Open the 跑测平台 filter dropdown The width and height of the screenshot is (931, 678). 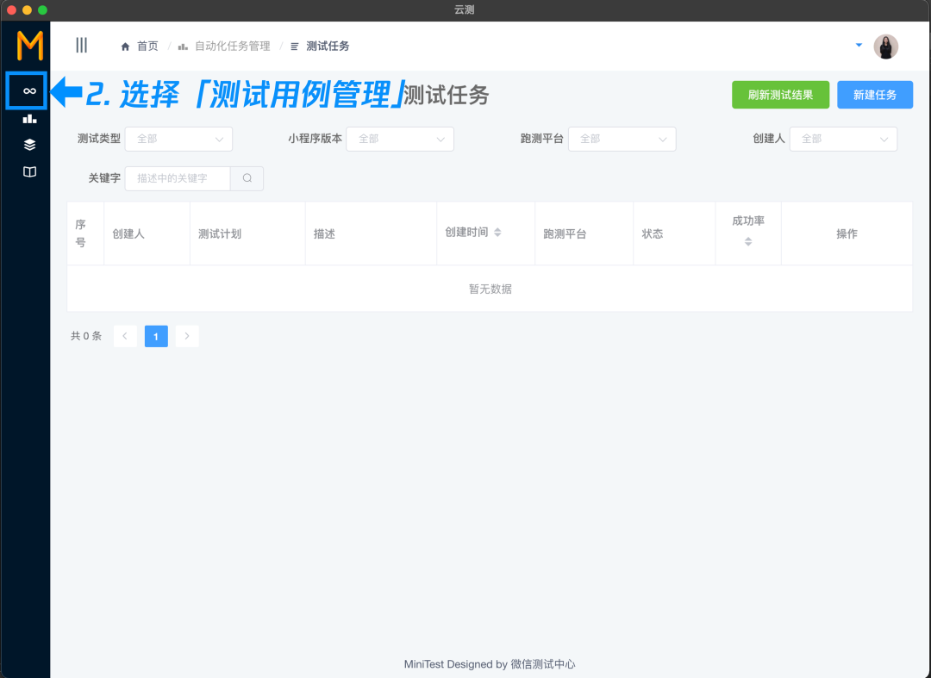[x=622, y=139]
